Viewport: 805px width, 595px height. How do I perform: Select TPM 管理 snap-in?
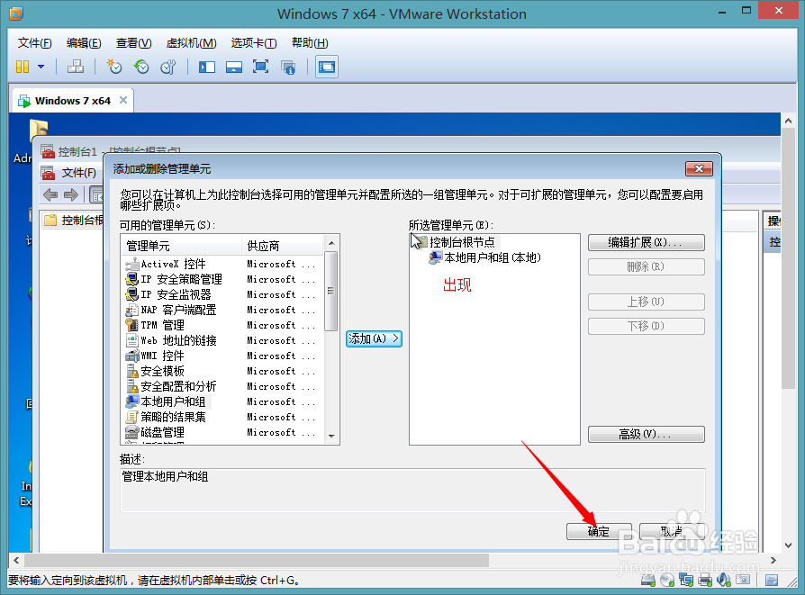pyautogui.click(x=222, y=325)
